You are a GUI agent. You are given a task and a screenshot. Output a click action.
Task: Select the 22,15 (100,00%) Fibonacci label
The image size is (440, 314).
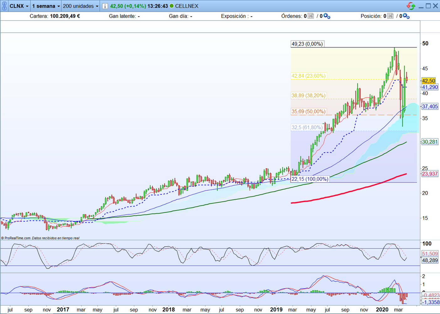click(x=310, y=179)
